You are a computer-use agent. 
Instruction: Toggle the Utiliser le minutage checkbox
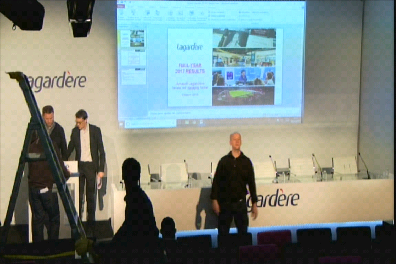coord(209,16)
